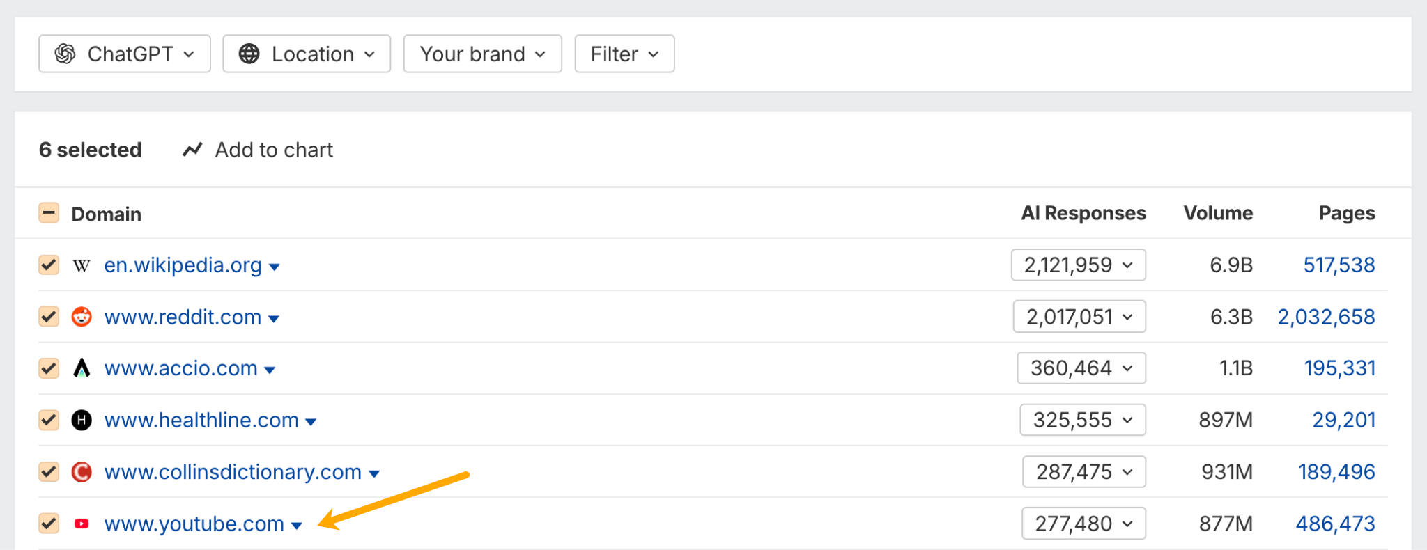Click the Healthline circular H icon

click(82, 420)
